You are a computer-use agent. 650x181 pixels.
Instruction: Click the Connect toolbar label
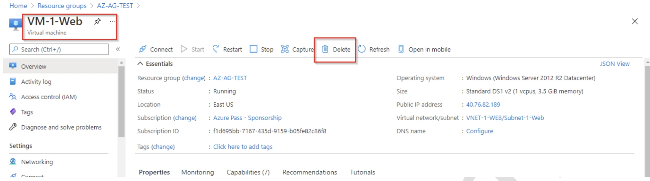(161, 49)
